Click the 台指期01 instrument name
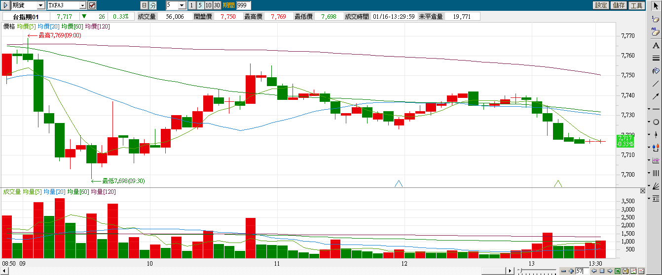 [25, 16]
